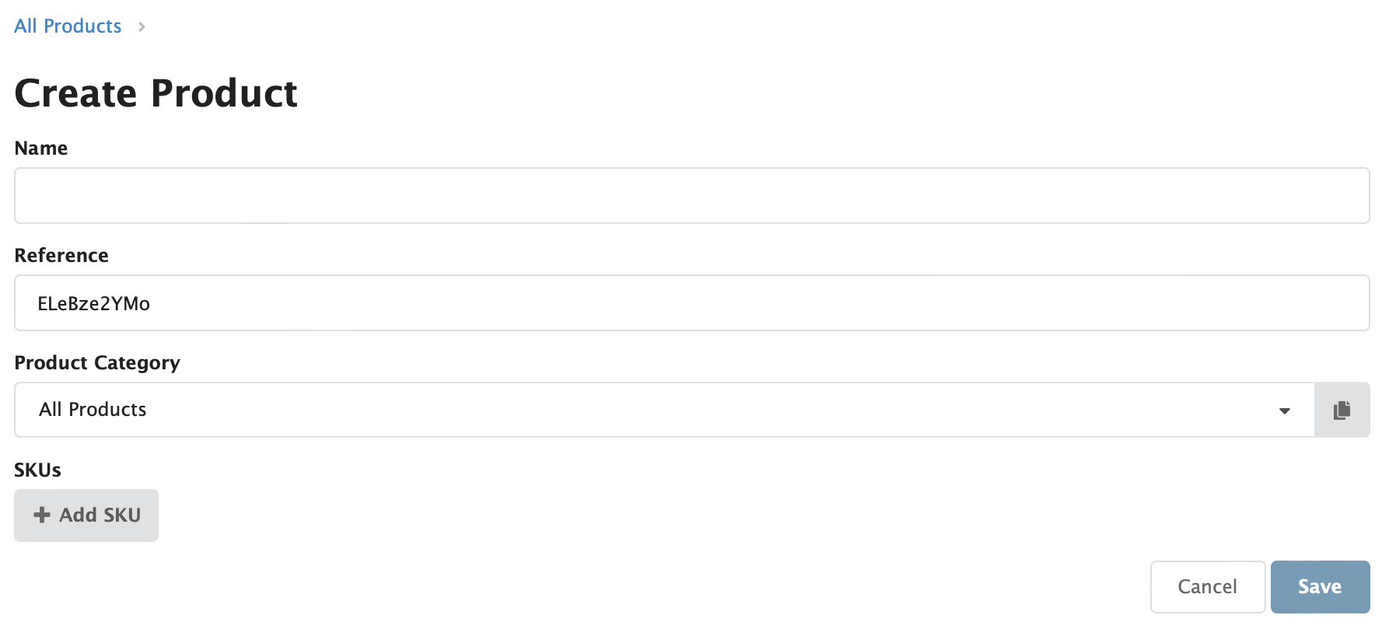Screen dimensions: 1389x636
Task: Click the 'ELeBze2YMo' reference text
Action: pyautogui.click(x=94, y=303)
